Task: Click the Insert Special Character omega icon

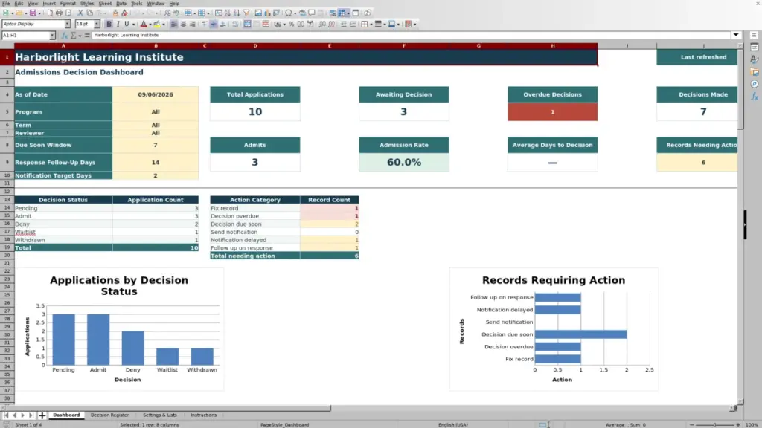Action: (x=289, y=13)
